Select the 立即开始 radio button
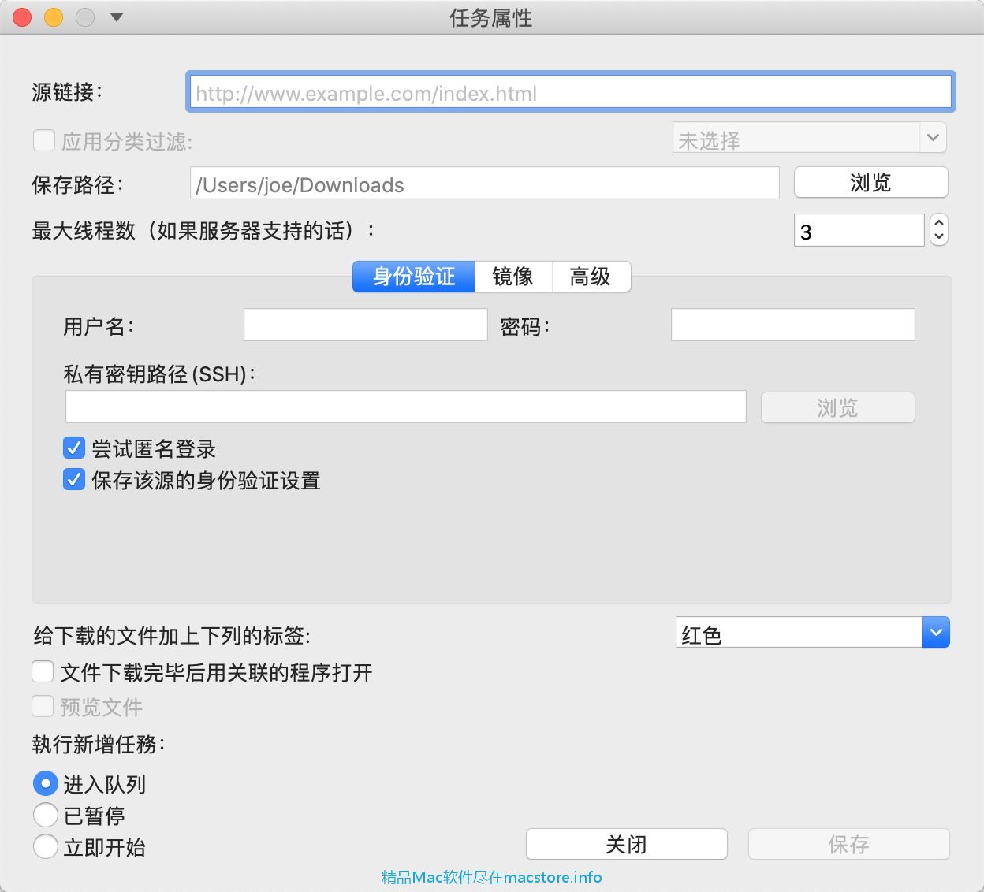 click(46, 847)
